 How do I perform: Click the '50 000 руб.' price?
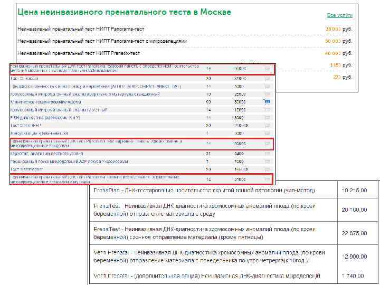pyautogui.click(x=338, y=41)
